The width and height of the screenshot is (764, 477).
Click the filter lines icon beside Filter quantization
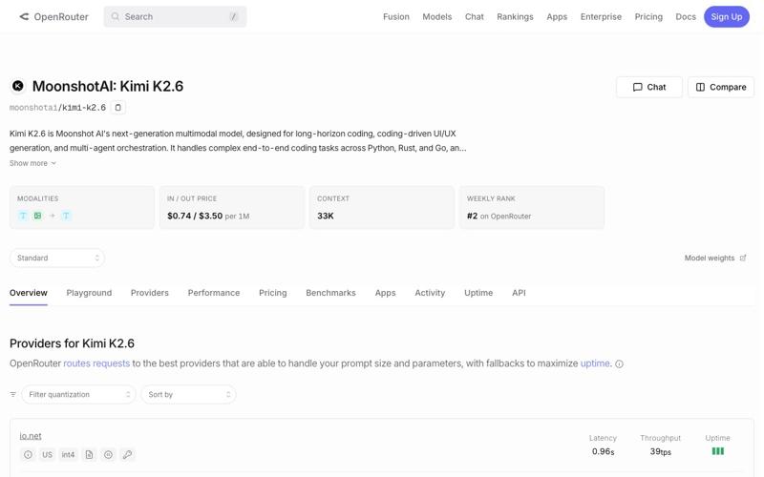13,394
